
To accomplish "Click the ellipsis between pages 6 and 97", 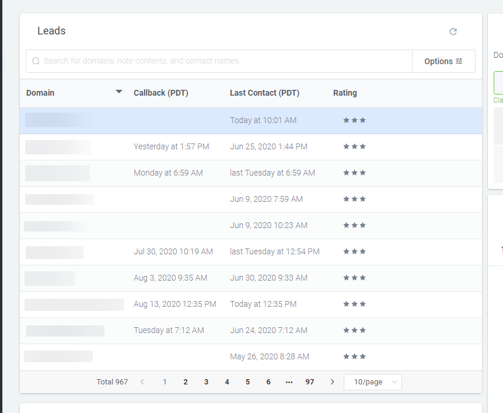I will pos(289,381).
